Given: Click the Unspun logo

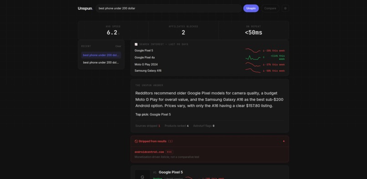Looking at the screenshot, I should coord(85,9).
